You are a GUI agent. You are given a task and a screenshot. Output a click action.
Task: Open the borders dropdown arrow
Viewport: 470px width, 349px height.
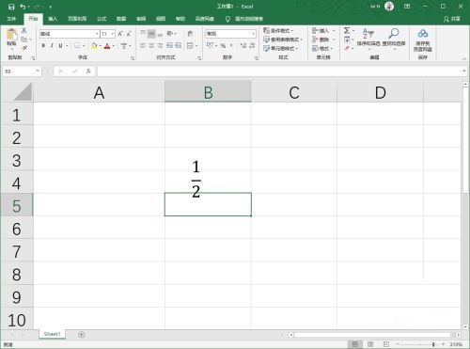tap(84, 46)
